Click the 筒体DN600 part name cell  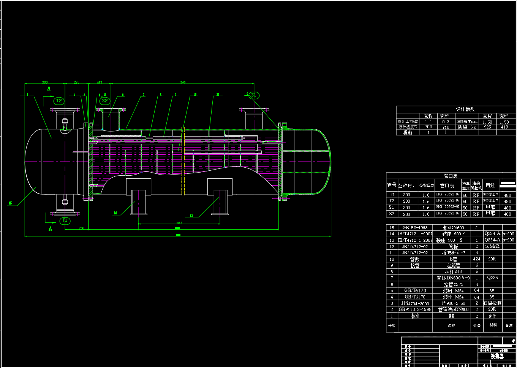coord(453,278)
